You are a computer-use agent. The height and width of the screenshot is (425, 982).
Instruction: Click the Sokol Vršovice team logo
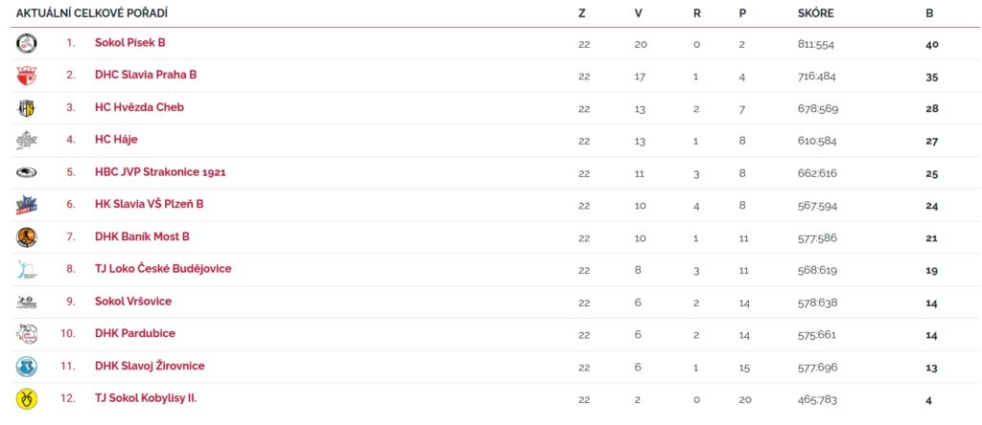pos(27,302)
